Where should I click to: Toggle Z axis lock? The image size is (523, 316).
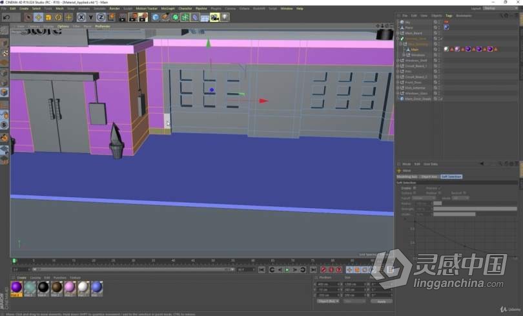coord(101,17)
